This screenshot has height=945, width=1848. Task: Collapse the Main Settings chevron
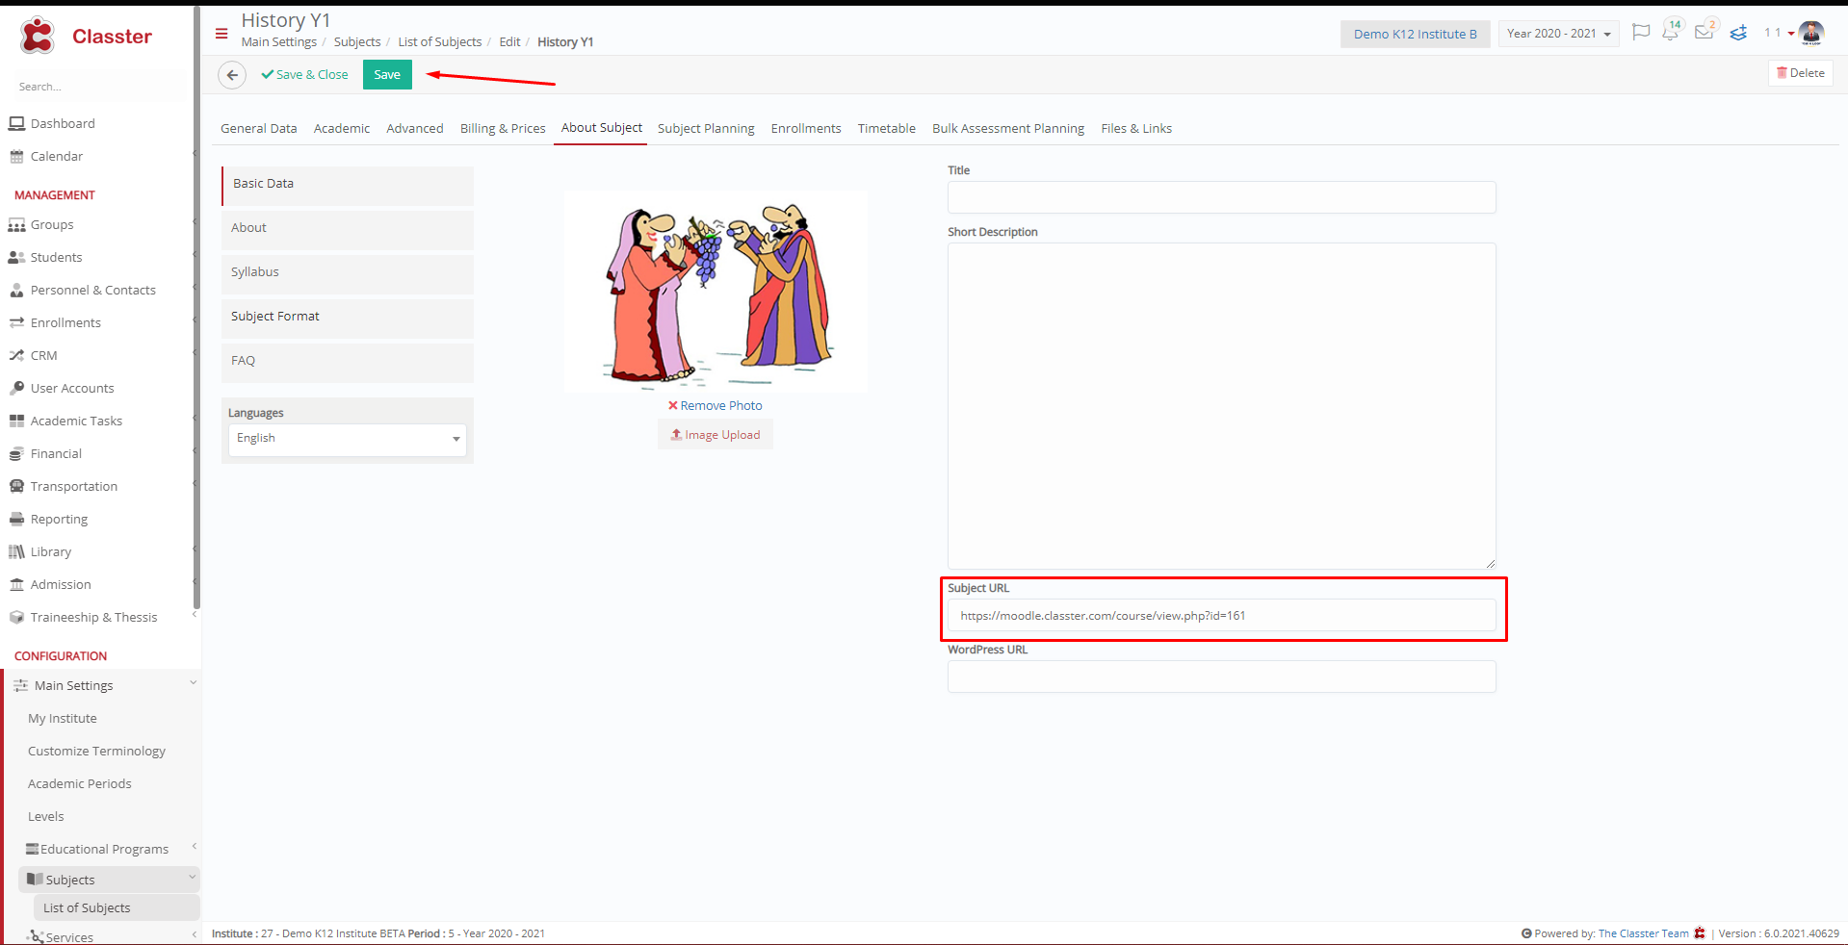193,683
